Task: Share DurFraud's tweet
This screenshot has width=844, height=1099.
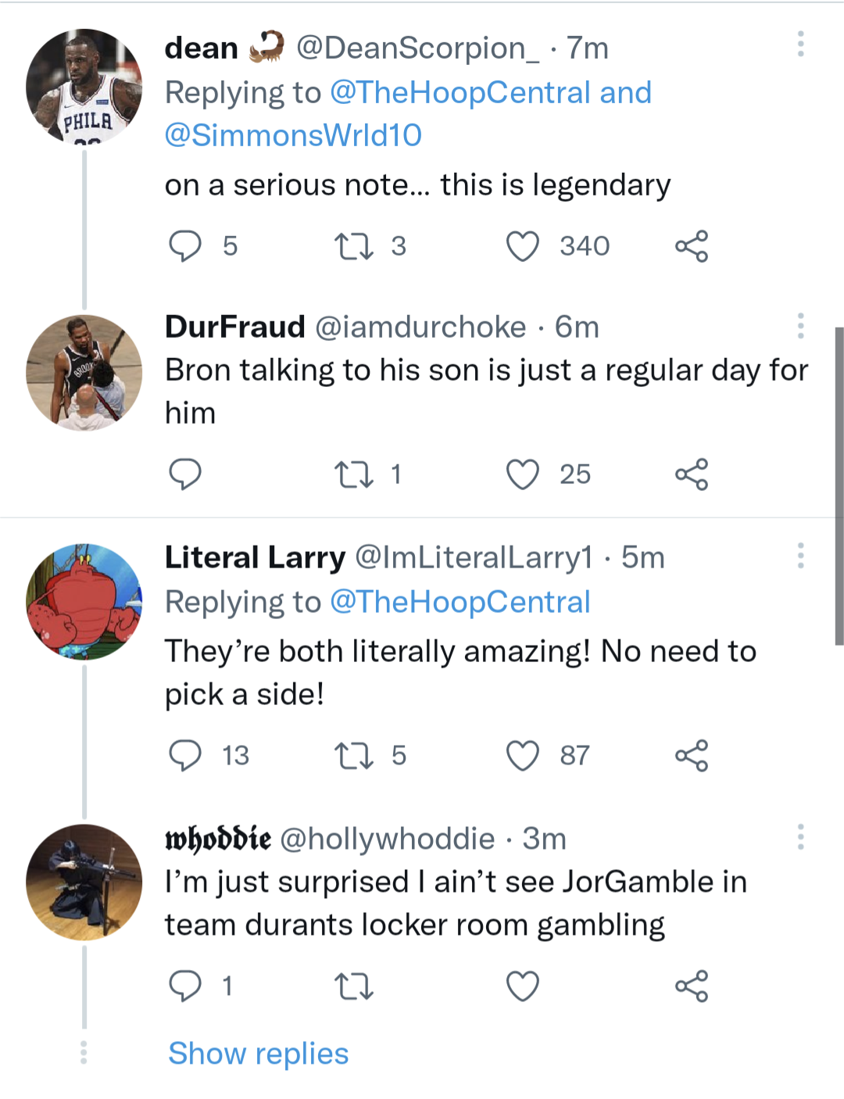Action: 692,474
